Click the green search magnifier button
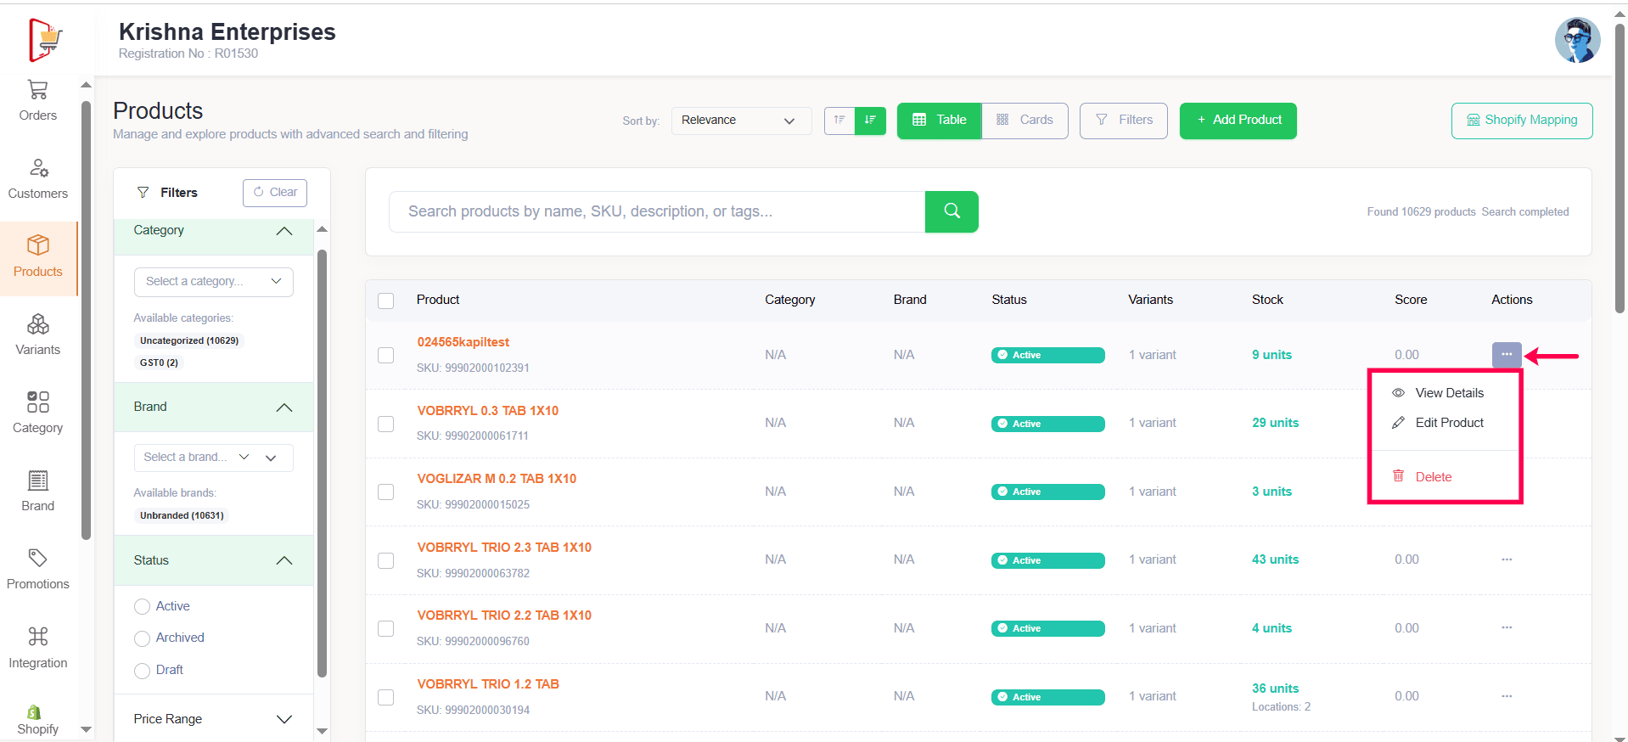 click(952, 211)
